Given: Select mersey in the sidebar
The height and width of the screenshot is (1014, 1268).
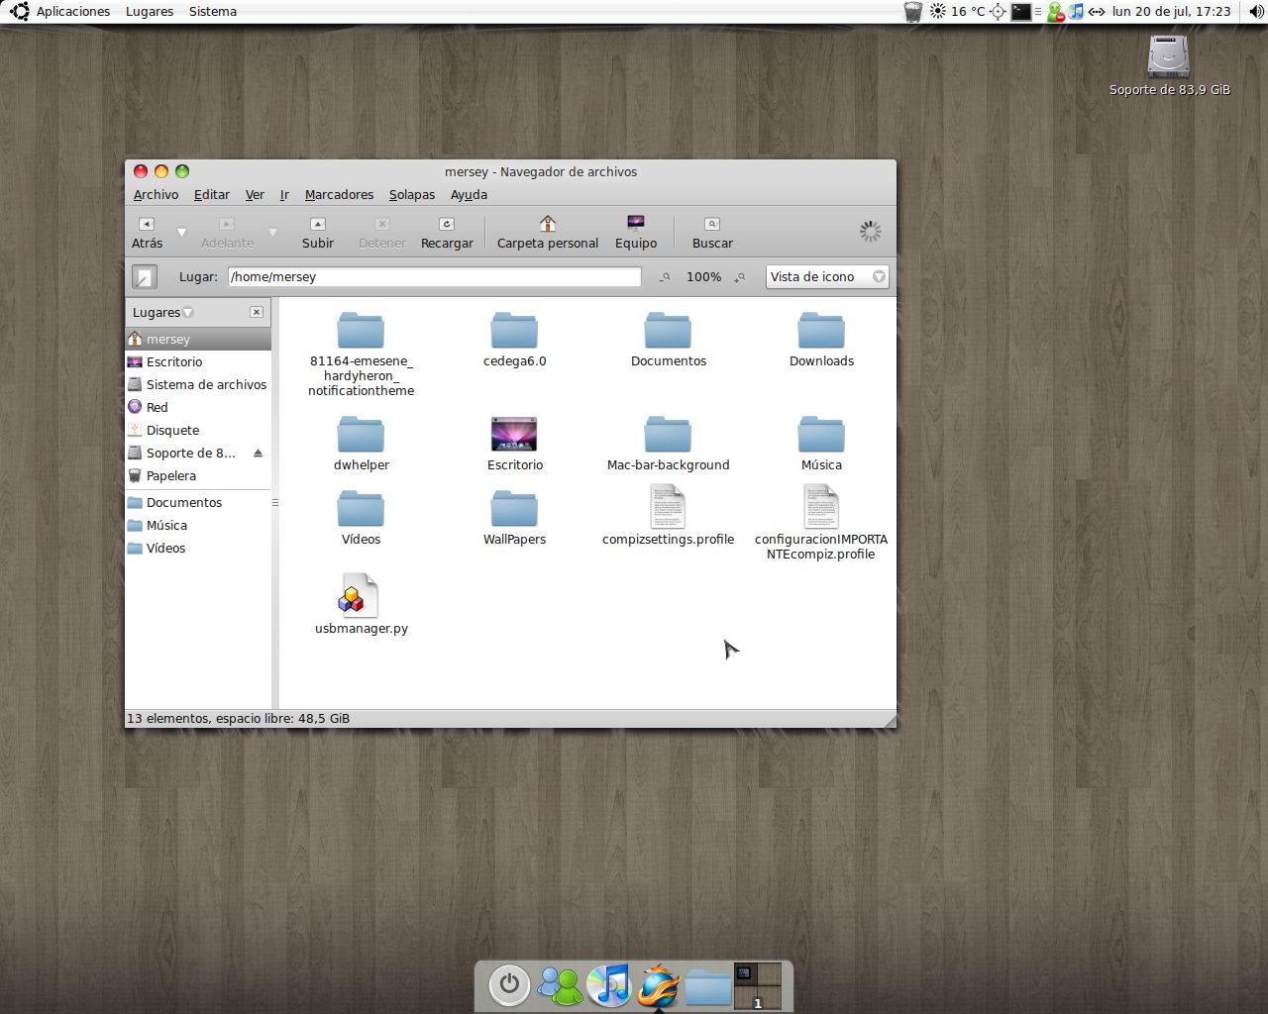Looking at the screenshot, I should click(198, 339).
